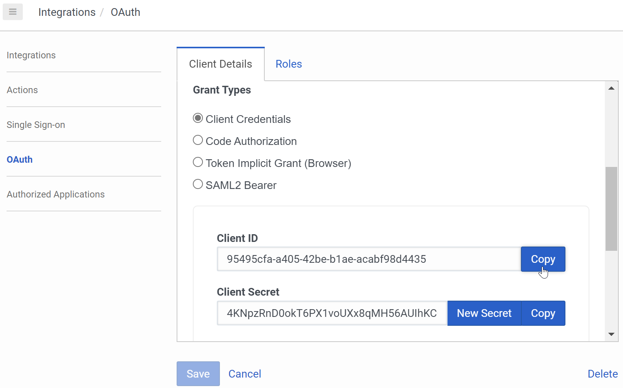Image resolution: width=623 pixels, height=388 pixels.
Task: Cancel the current changes
Action: (245, 373)
